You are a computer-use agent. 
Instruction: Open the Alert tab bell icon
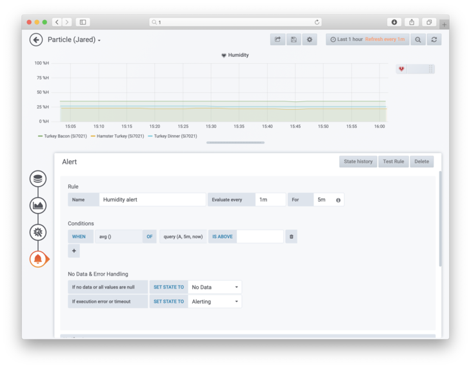click(x=38, y=259)
